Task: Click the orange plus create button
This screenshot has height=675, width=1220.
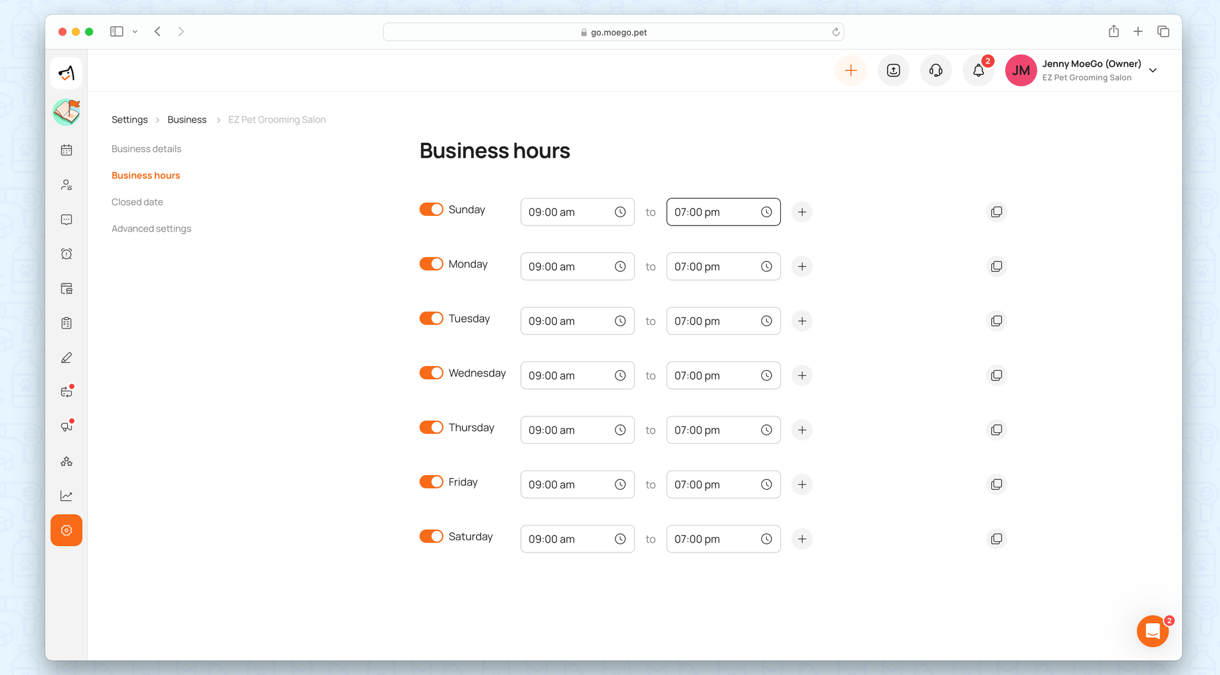Action: pos(850,71)
